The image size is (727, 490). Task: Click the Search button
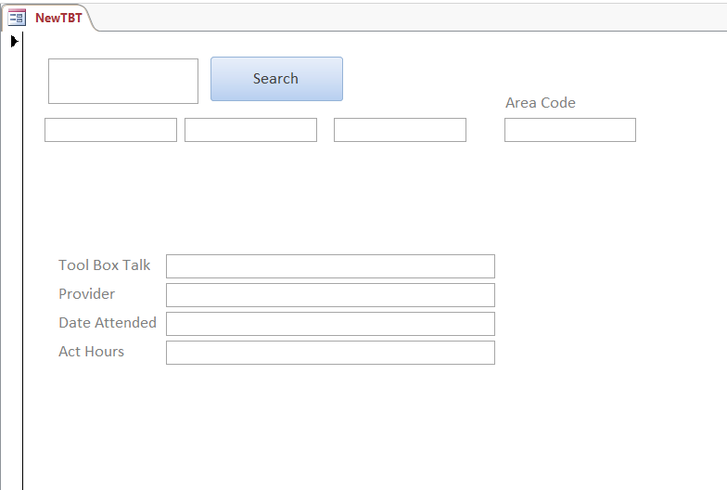pos(276,79)
